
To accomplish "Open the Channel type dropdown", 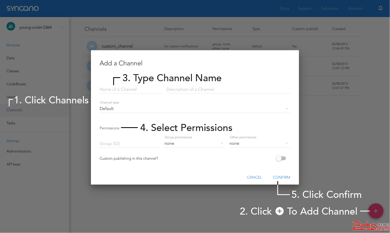I will 195,109.
